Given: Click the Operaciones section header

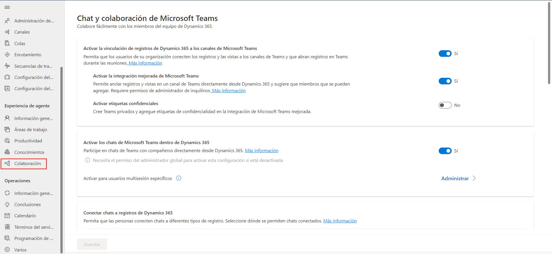Looking at the screenshot, I should [17, 181].
